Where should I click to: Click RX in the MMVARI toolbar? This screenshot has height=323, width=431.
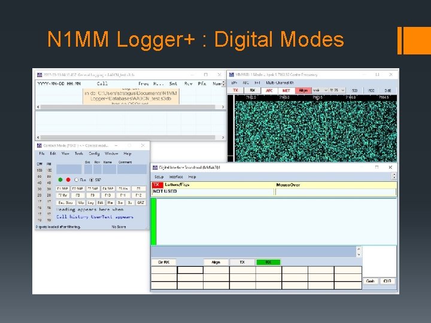[253, 90]
